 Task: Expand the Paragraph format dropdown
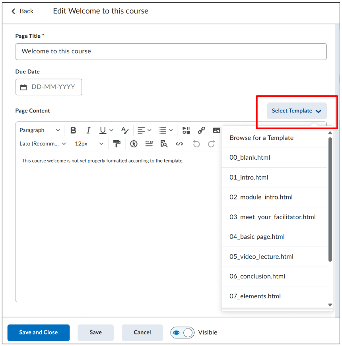coord(40,130)
